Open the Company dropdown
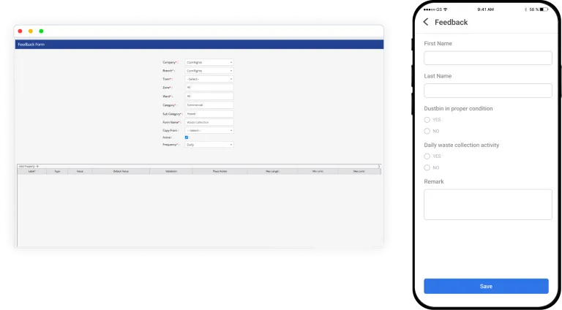This screenshot has height=310, width=562. point(209,62)
